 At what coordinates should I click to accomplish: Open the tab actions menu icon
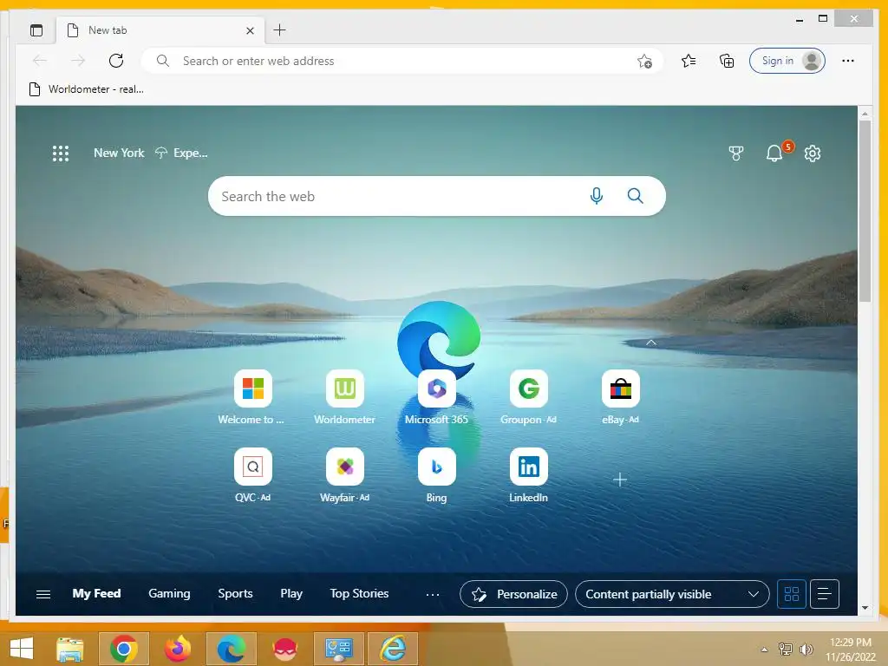(36, 30)
